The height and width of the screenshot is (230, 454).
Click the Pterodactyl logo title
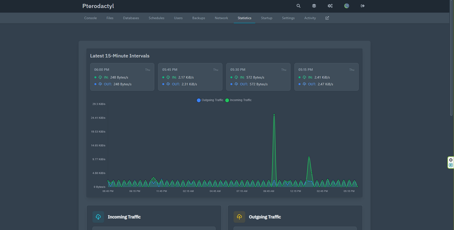(x=98, y=6)
